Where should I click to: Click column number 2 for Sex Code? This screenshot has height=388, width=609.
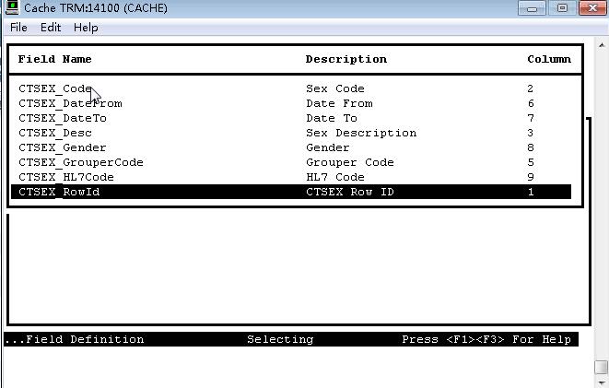point(531,88)
